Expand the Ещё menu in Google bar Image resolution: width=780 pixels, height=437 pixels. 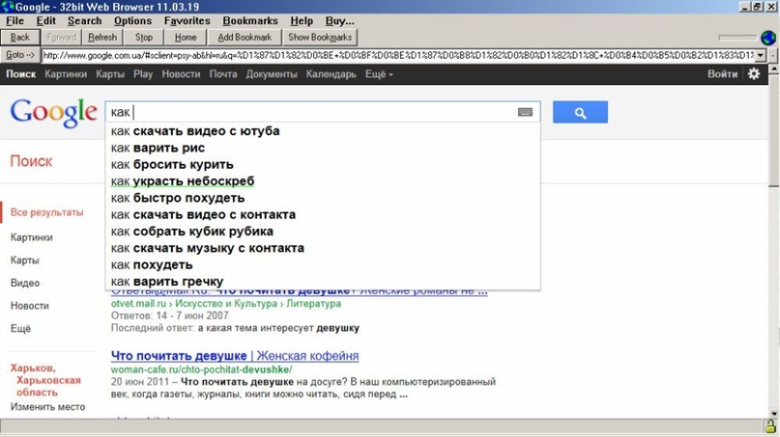379,74
